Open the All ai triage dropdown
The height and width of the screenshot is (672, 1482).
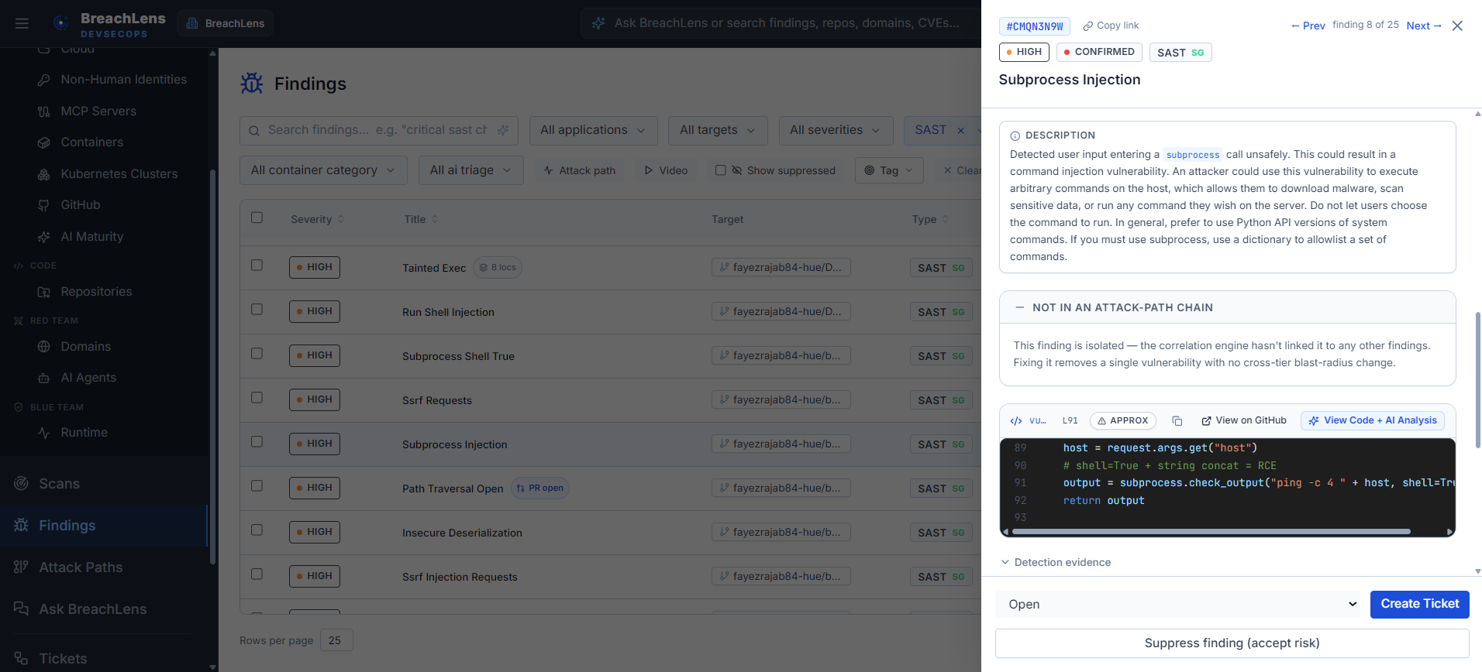[x=471, y=170]
